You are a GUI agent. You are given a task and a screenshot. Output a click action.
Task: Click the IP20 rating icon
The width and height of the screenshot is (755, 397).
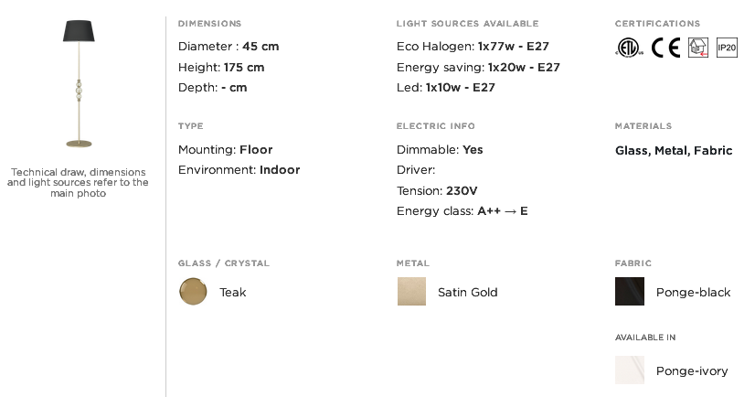tap(727, 48)
